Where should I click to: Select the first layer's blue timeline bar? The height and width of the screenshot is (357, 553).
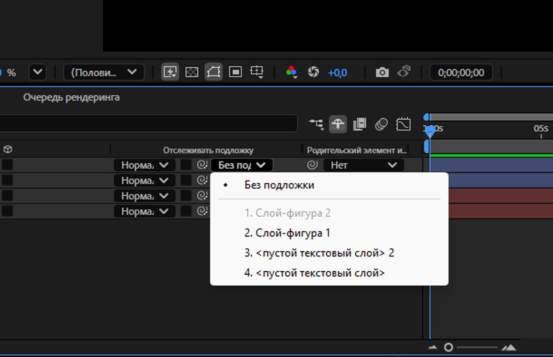click(x=491, y=165)
